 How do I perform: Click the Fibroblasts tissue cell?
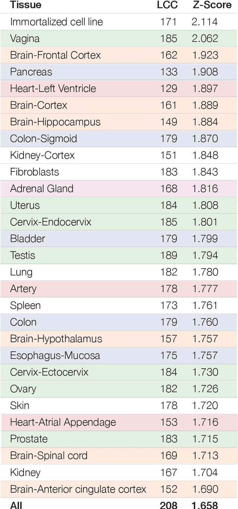click(x=35, y=172)
